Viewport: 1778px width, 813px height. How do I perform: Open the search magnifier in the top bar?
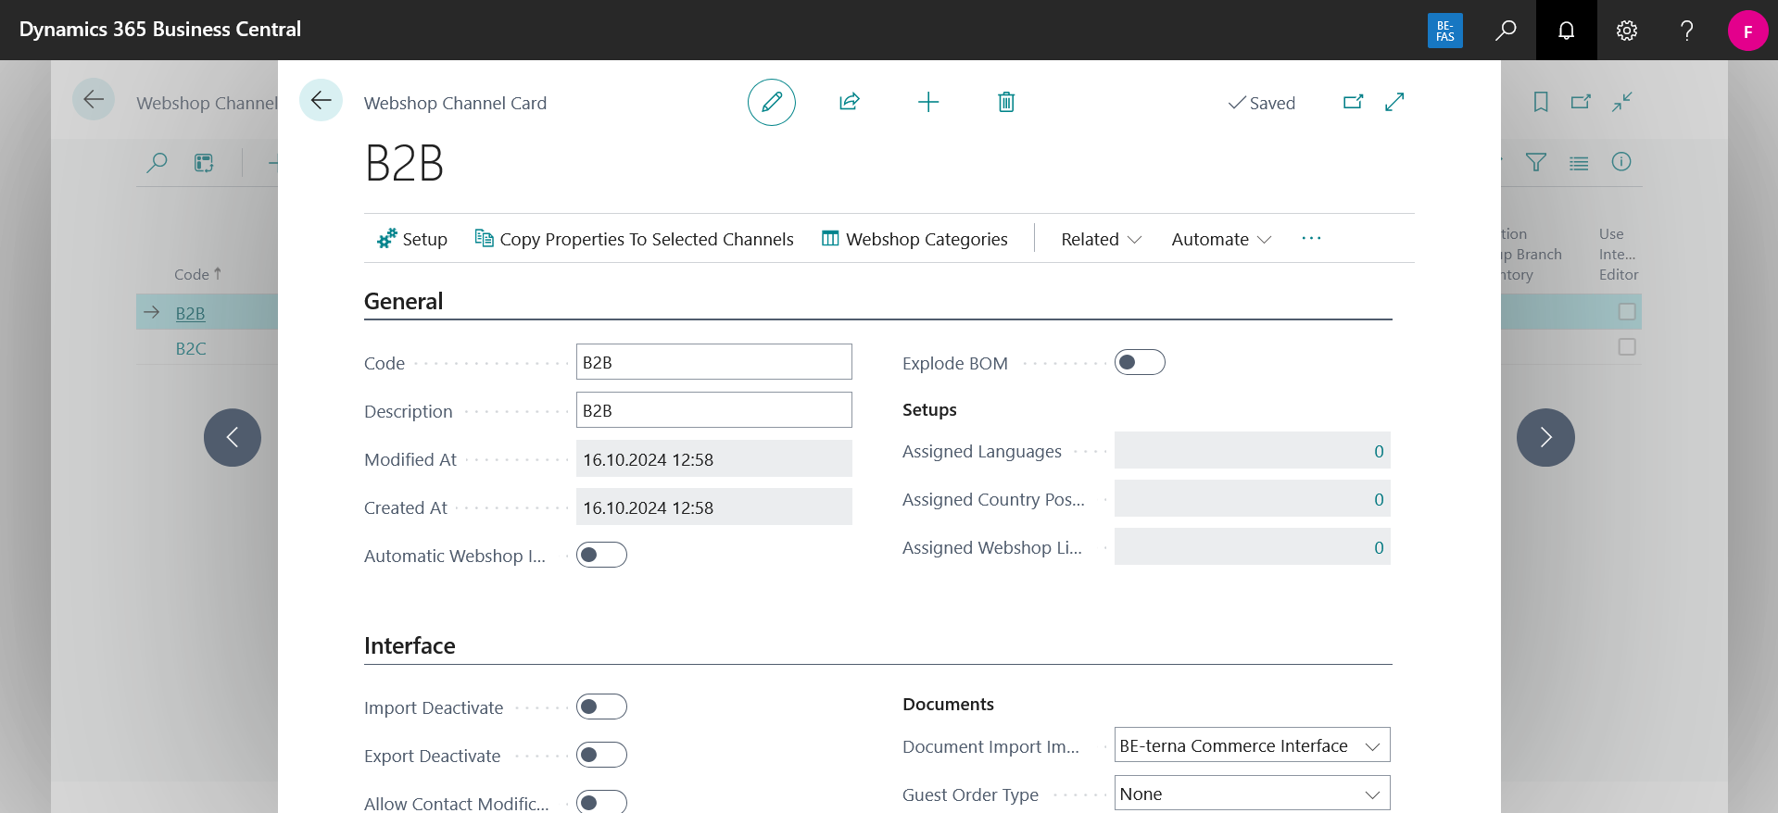[x=1506, y=31]
